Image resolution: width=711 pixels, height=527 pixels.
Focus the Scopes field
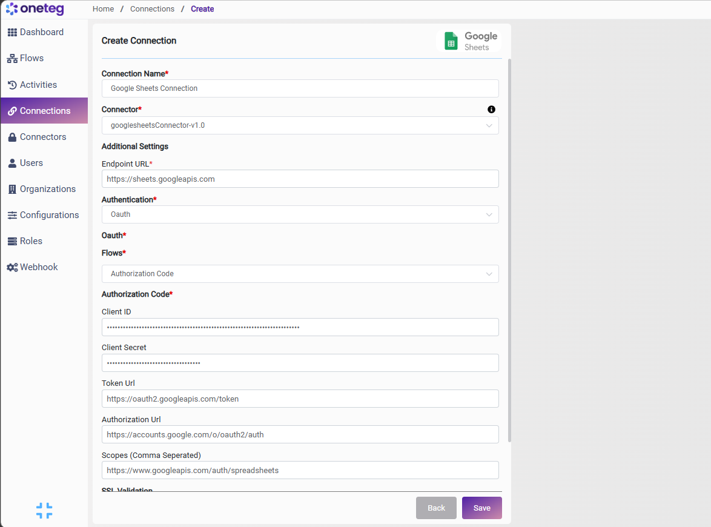[x=300, y=471]
